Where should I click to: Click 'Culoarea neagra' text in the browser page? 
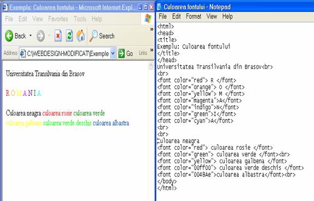23,113
